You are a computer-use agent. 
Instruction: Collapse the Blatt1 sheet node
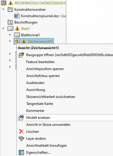tap(3, 28)
